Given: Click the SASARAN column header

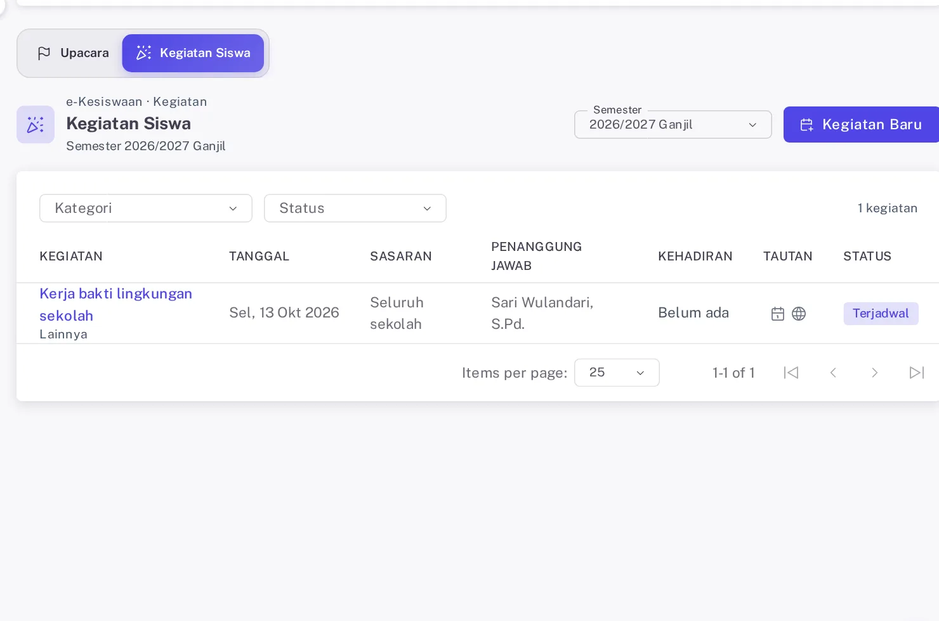Looking at the screenshot, I should [401, 256].
